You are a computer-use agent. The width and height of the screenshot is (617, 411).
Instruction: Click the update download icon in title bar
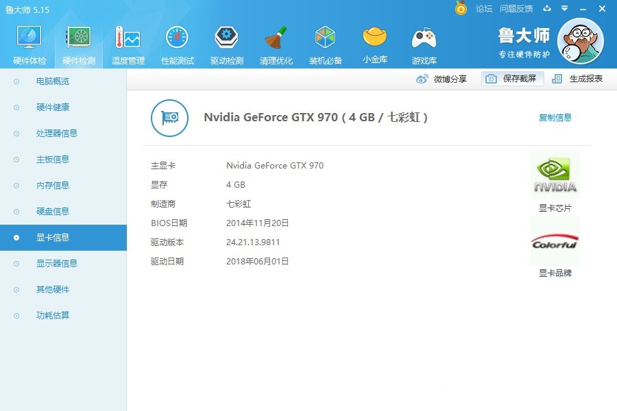coord(545,9)
